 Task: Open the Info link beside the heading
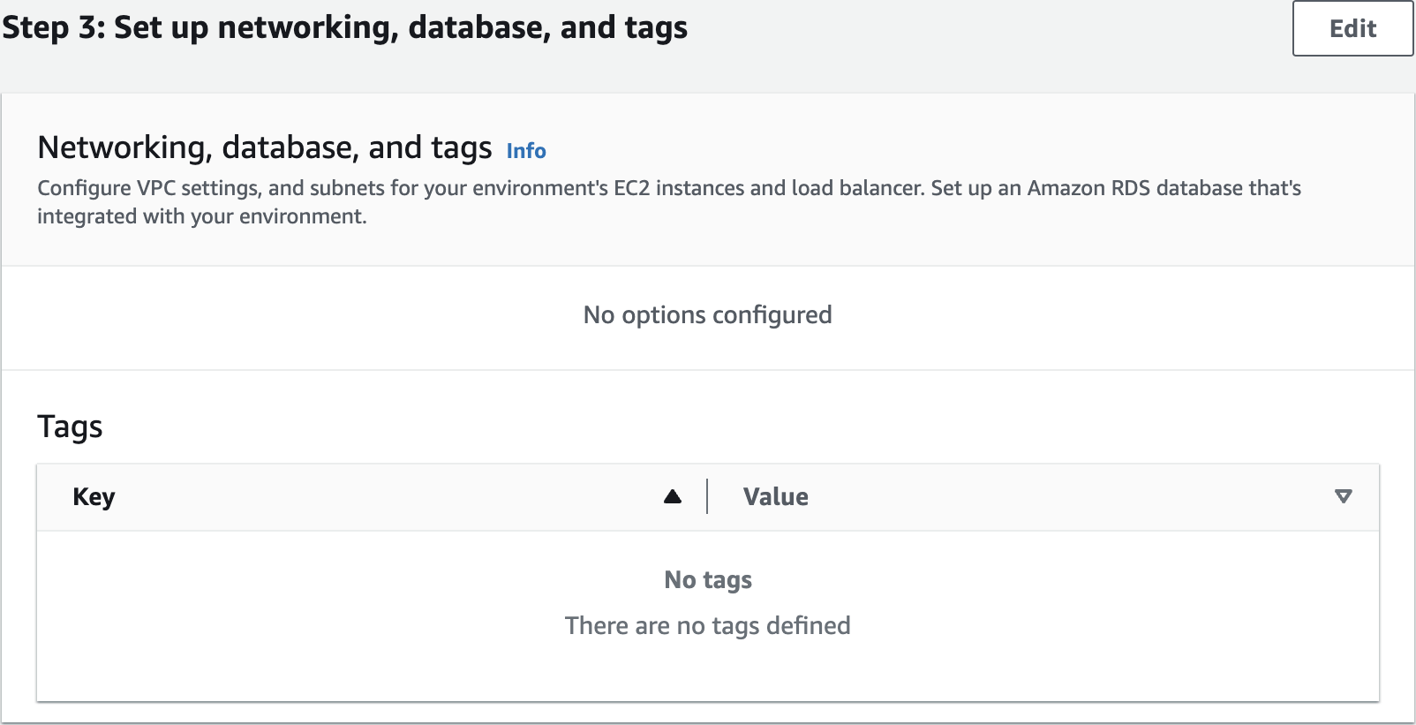(526, 151)
